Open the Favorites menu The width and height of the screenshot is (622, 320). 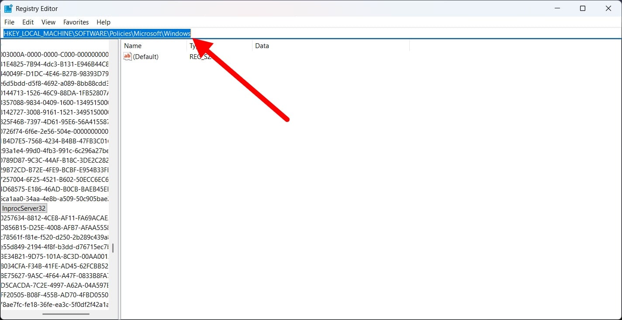pyautogui.click(x=76, y=22)
